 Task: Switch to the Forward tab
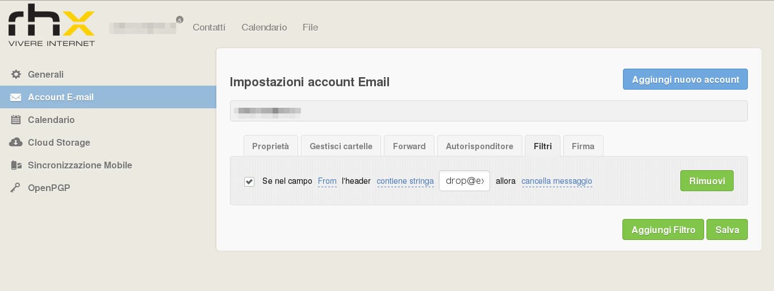409,146
